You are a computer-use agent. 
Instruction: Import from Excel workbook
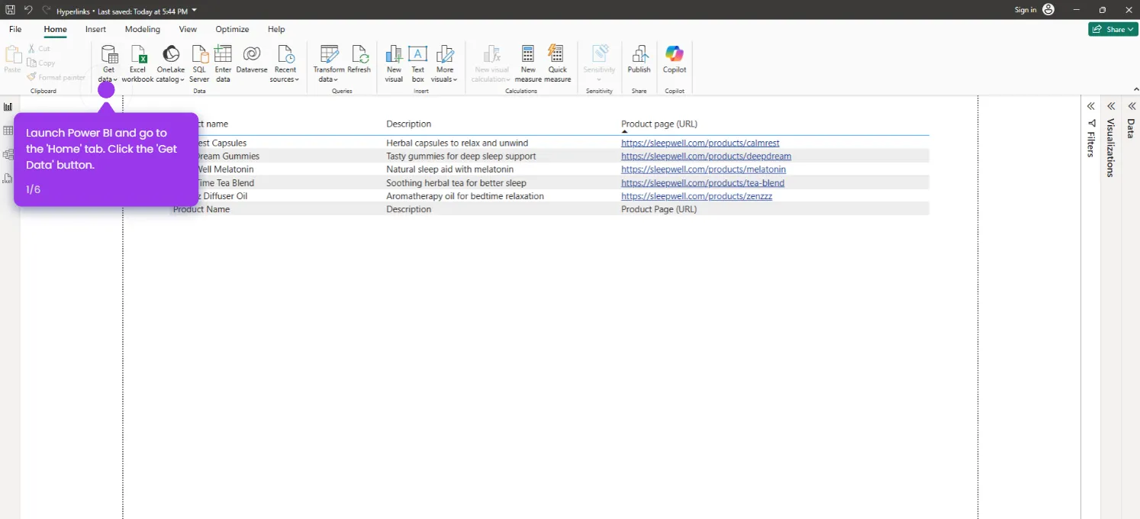[138, 64]
